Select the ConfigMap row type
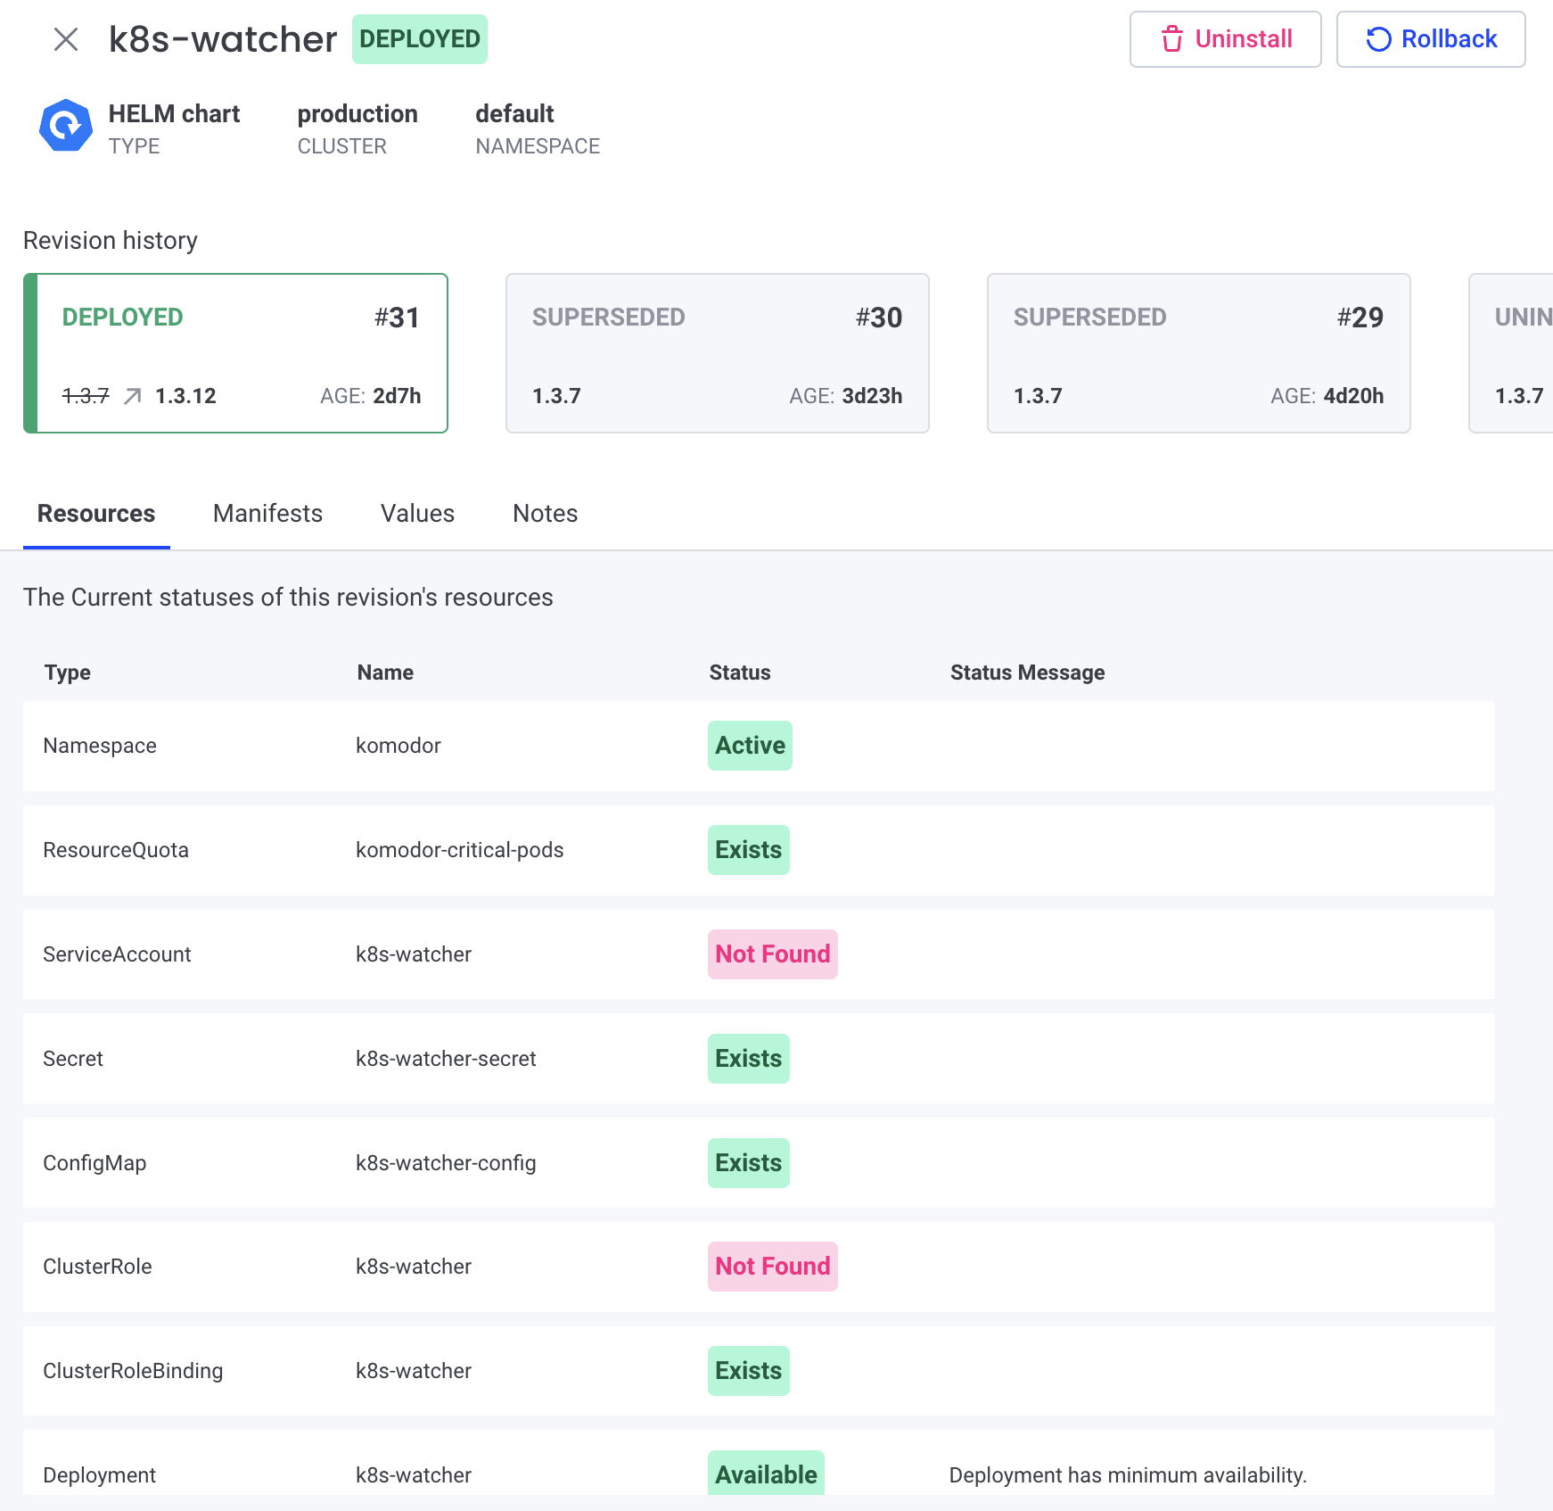The image size is (1553, 1511). [x=94, y=1163]
